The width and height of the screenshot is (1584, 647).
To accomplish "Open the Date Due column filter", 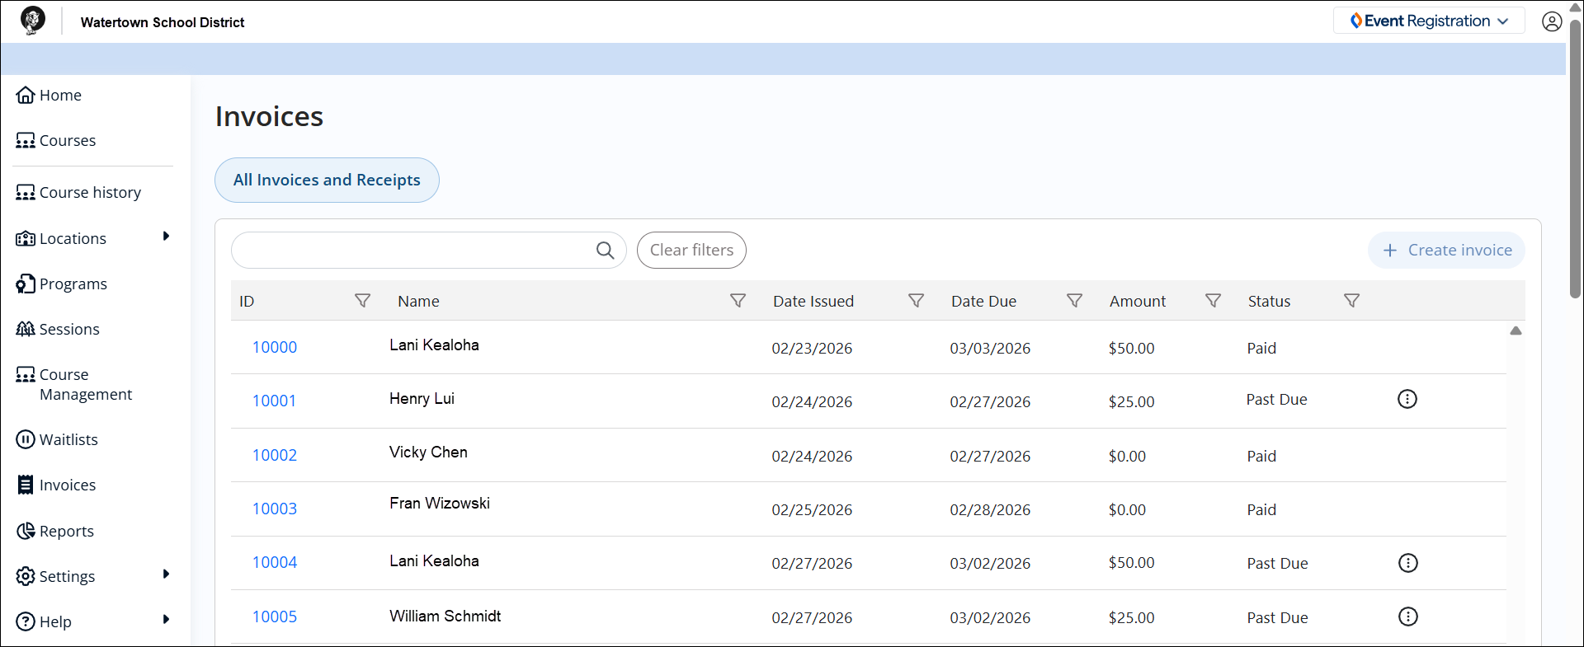I will pyautogui.click(x=1074, y=301).
